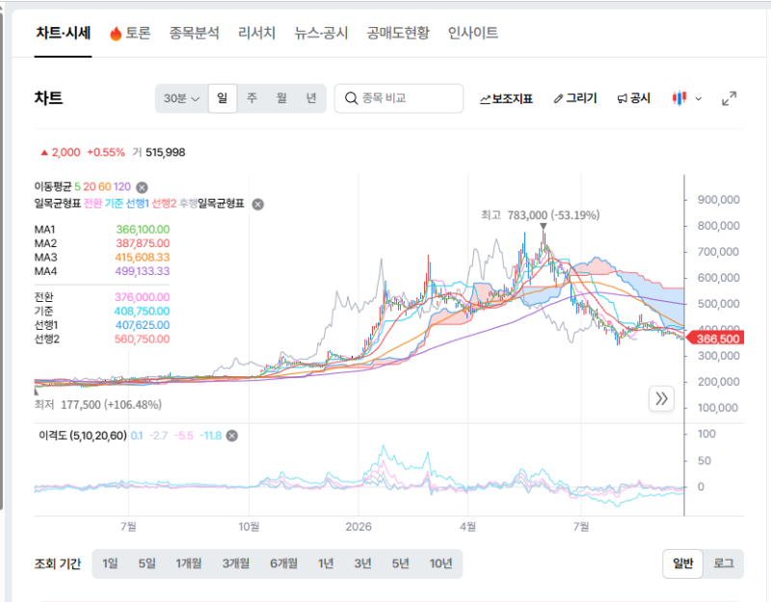The width and height of the screenshot is (771, 602).
Task: Remove the 이격도 indicator
Action: point(232,436)
